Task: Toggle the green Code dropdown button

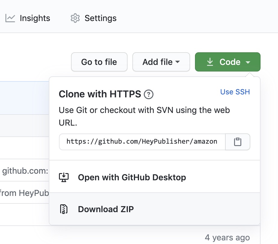Action: tap(228, 62)
